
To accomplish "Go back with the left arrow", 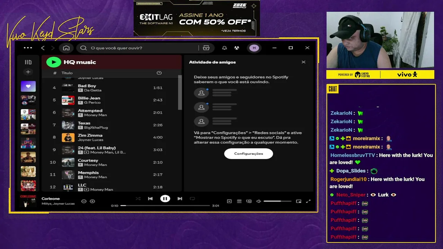I will click(x=43, y=48).
